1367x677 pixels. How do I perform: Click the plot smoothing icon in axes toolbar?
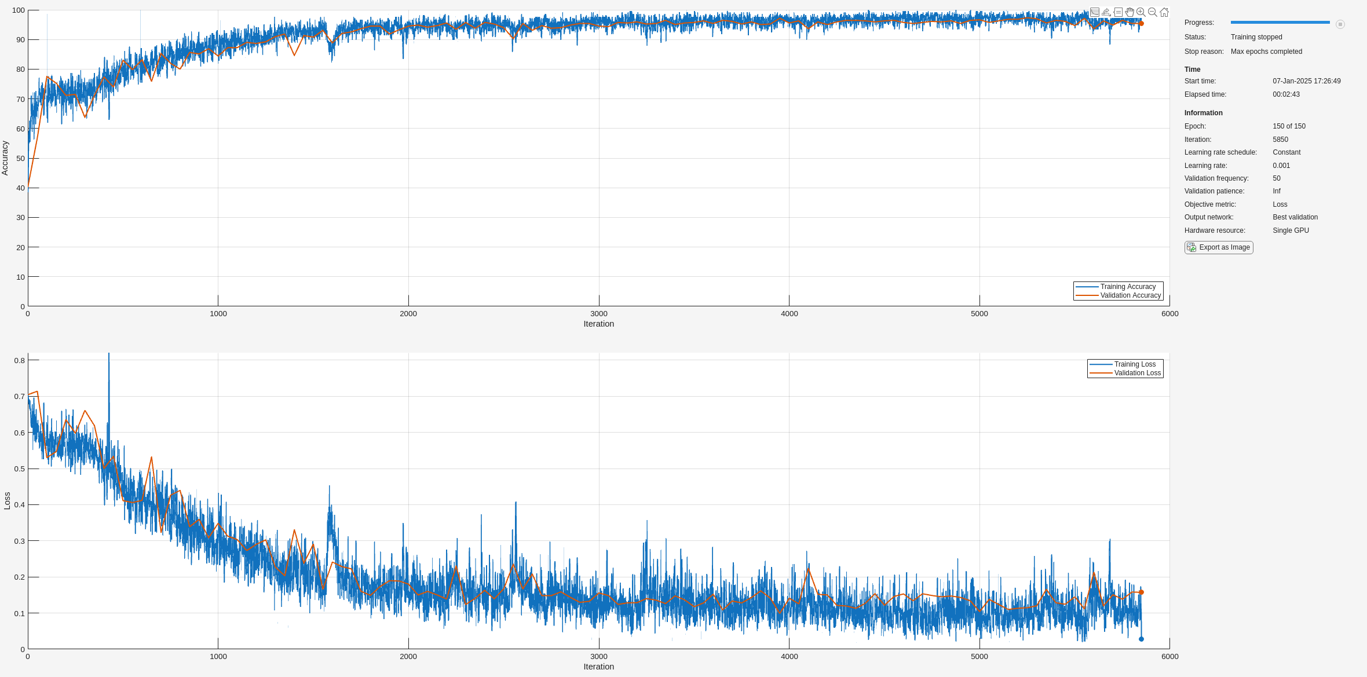[x=1095, y=12]
